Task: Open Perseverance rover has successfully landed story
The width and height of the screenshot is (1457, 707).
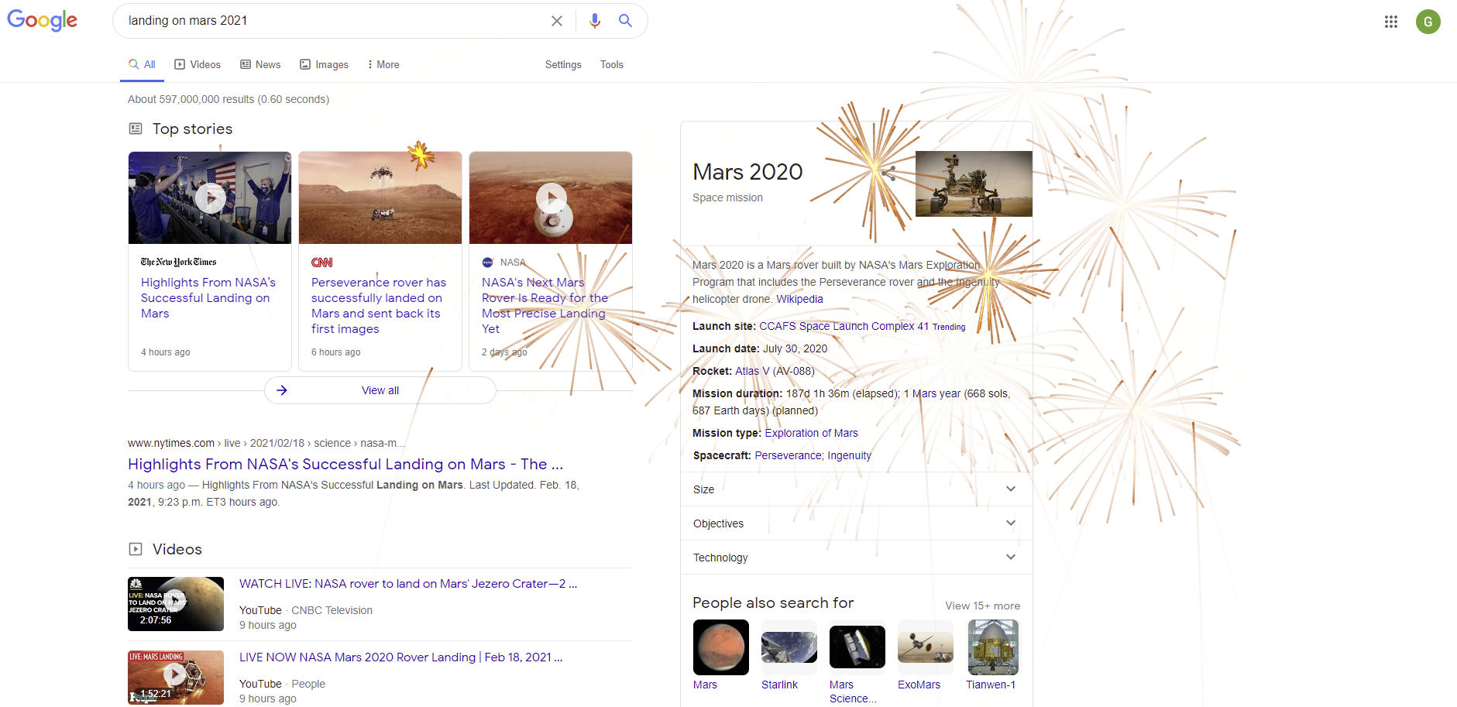Action: tap(379, 306)
